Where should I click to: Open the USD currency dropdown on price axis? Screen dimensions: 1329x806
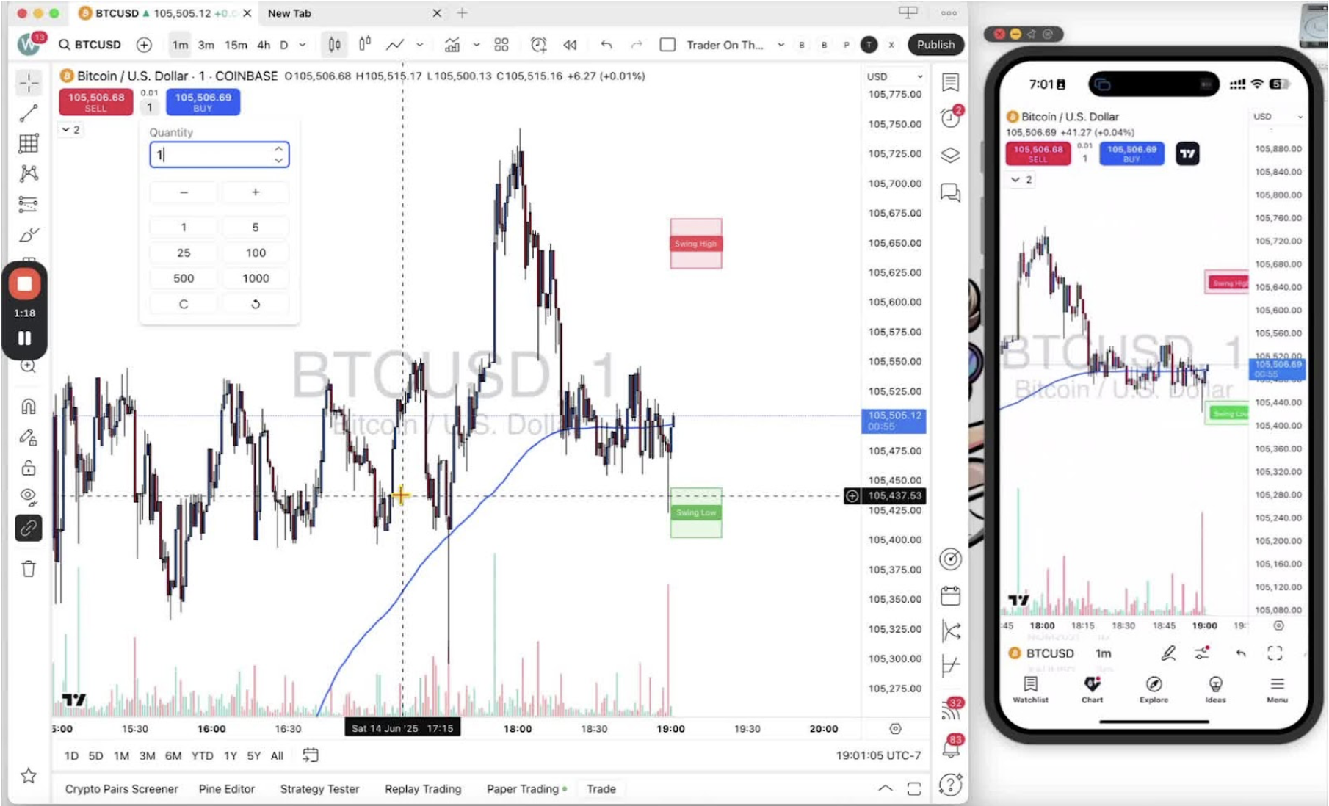click(894, 76)
